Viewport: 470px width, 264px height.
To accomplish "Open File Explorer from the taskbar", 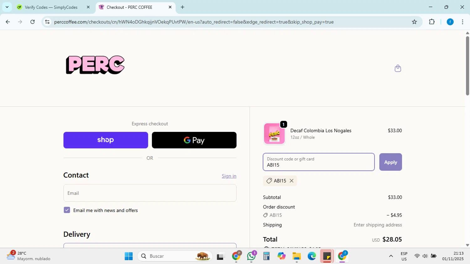I will (x=296, y=256).
